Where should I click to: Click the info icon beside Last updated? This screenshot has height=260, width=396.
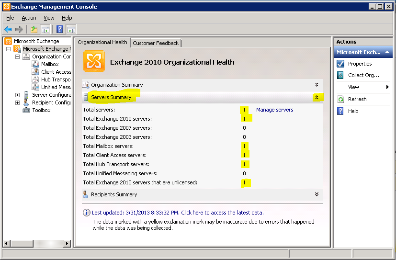(86, 213)
